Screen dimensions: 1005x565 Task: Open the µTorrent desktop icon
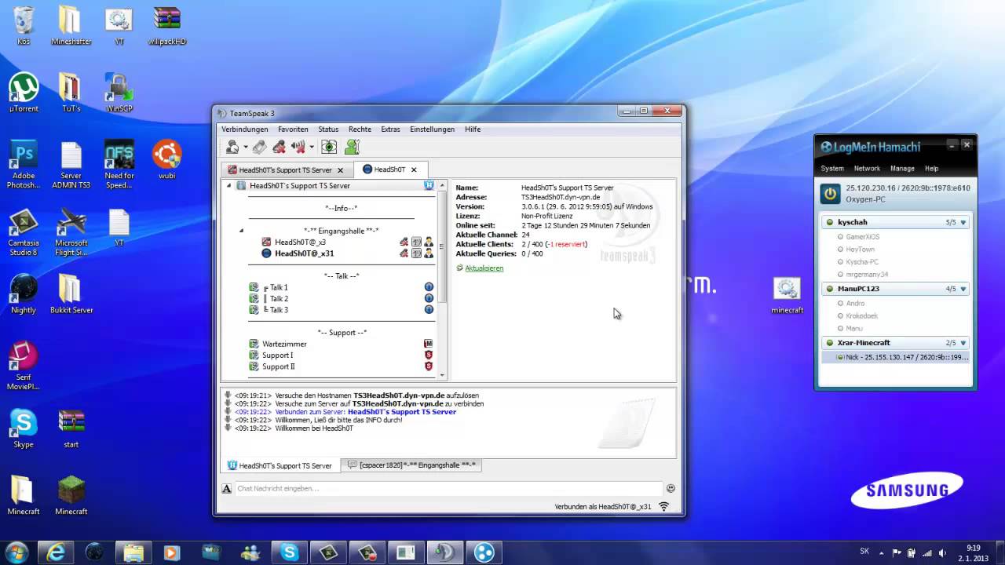tap(24, 93)
